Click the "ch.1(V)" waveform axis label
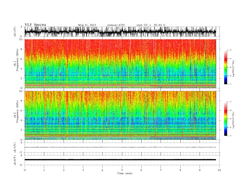This screenshot has height=191, width=247. [15, 32]
